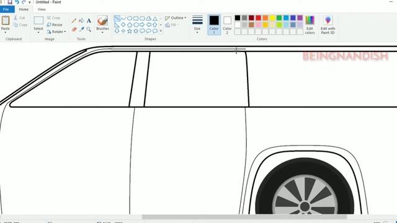Choose the Rectangle shape
397x223 pixels.
[x=136, y=19]
